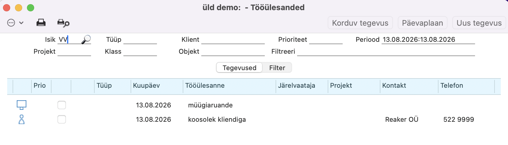Focus the Klient input field
508x145 pixels.
click(x=233, y=39)
